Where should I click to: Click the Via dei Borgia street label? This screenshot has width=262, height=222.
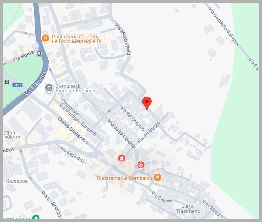point(149,132)
